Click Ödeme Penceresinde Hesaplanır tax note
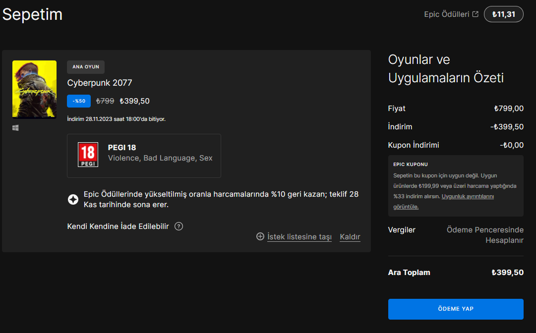The height and width of the screenshot is (333, 536). click(485, 235)
